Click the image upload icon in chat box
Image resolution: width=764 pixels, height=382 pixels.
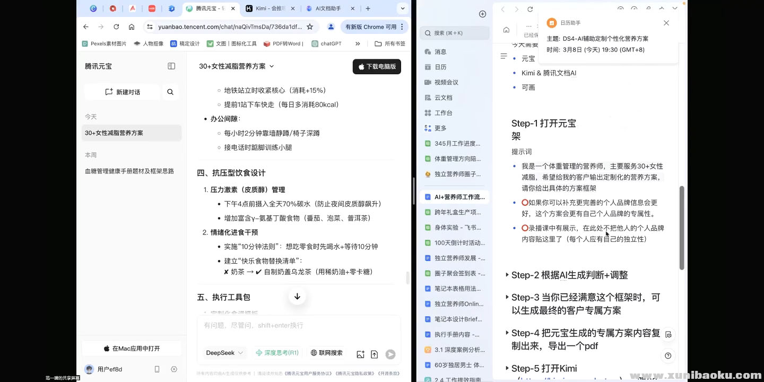[x=361, y=354]
